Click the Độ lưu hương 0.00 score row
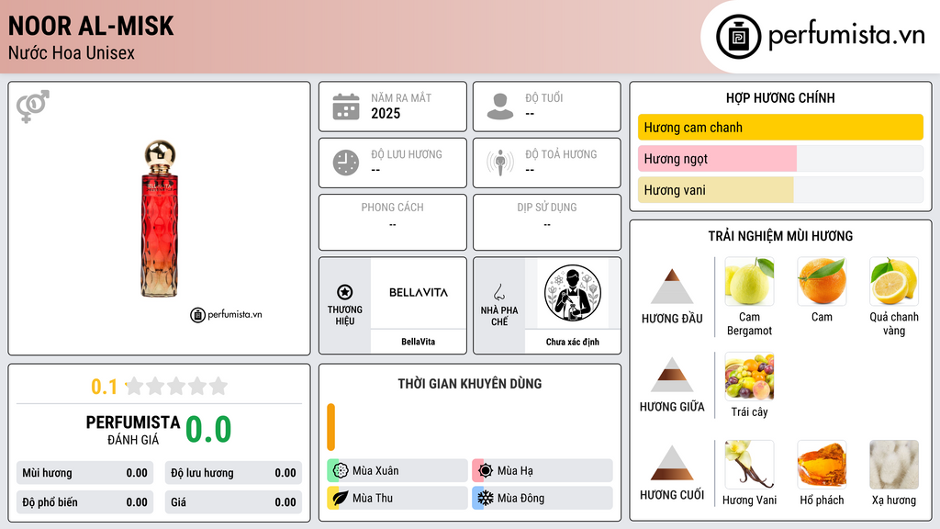The width and height of the screenshot is (940, 529). [x=233, y=473]
